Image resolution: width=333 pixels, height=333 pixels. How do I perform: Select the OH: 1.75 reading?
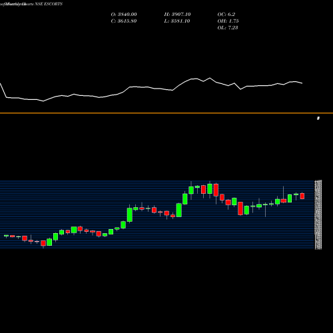pyautogui.click(x=228, y=21)
